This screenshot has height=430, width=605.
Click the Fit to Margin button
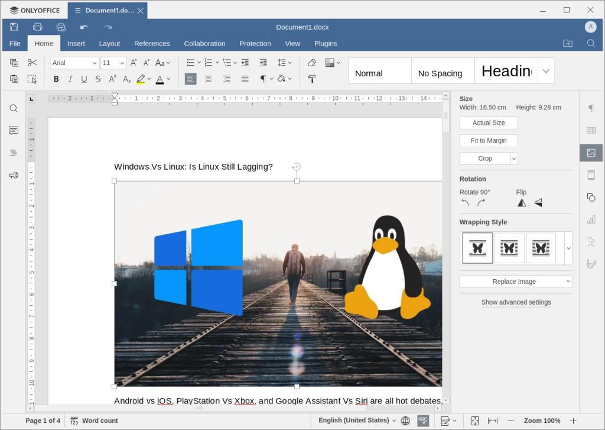(488, 140)
